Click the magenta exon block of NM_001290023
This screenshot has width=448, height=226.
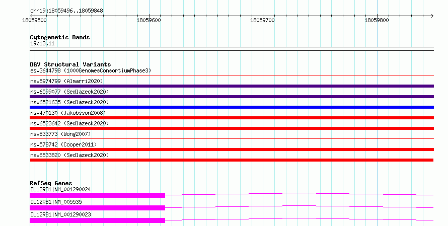pyautogui.click(x=98, y=220)
